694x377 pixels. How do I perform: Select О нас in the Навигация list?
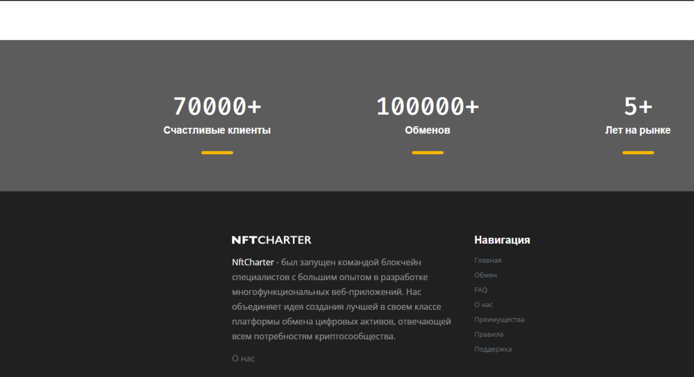point(483,305)
